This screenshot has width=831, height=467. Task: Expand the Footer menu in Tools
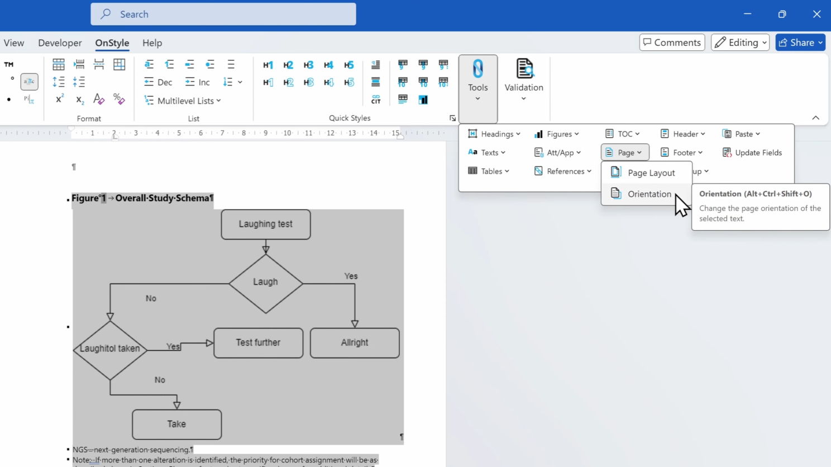[x=682, y=153]
